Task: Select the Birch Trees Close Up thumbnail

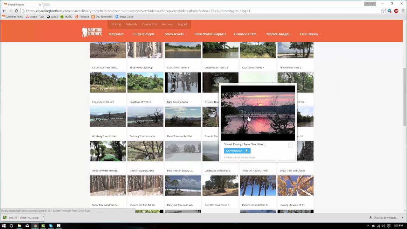Action: [x=145, y=50]
